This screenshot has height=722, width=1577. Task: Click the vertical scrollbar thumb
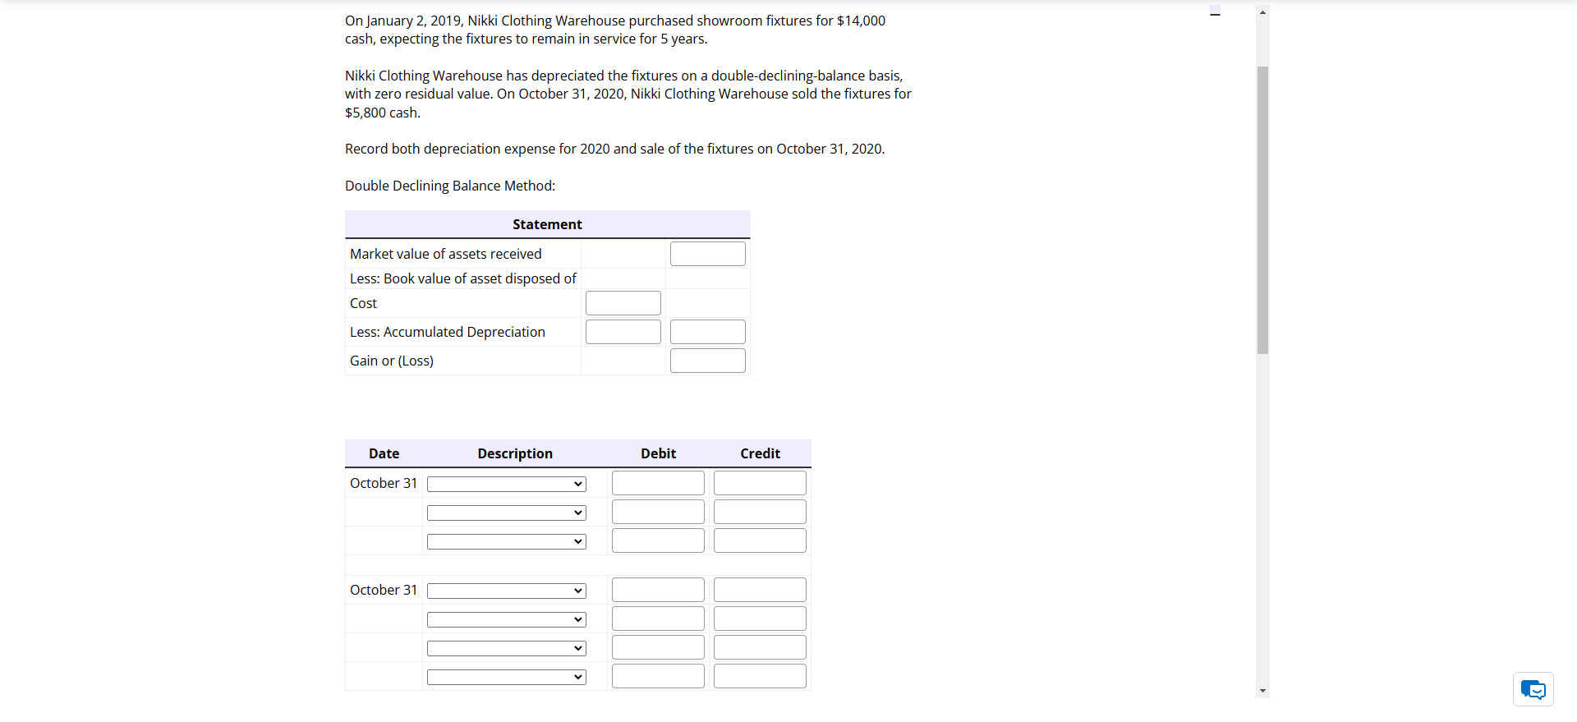click(1262, 210)
